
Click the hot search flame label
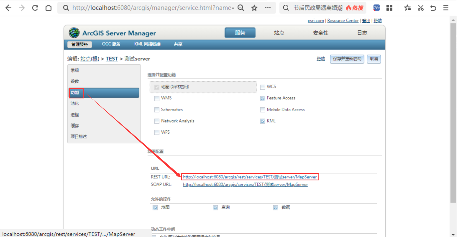coord(354,8)
